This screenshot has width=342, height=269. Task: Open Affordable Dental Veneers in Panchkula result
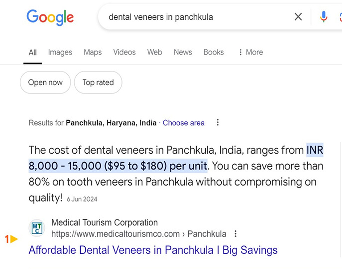pos(153,250)
